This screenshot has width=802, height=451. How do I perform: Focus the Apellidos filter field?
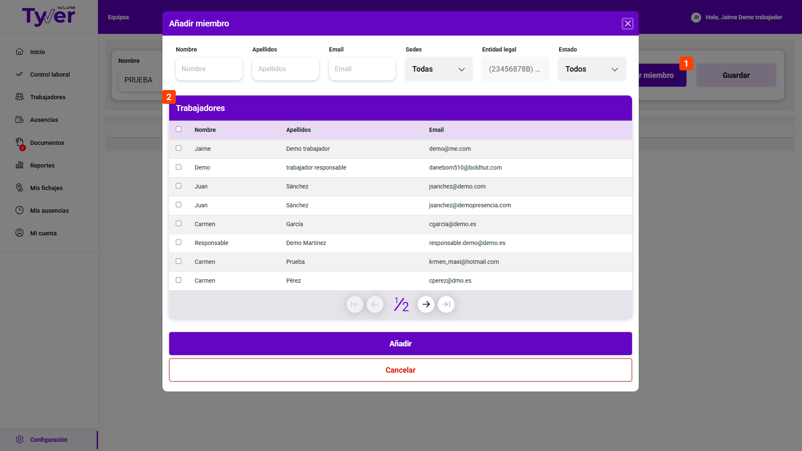tap(285, 69)
